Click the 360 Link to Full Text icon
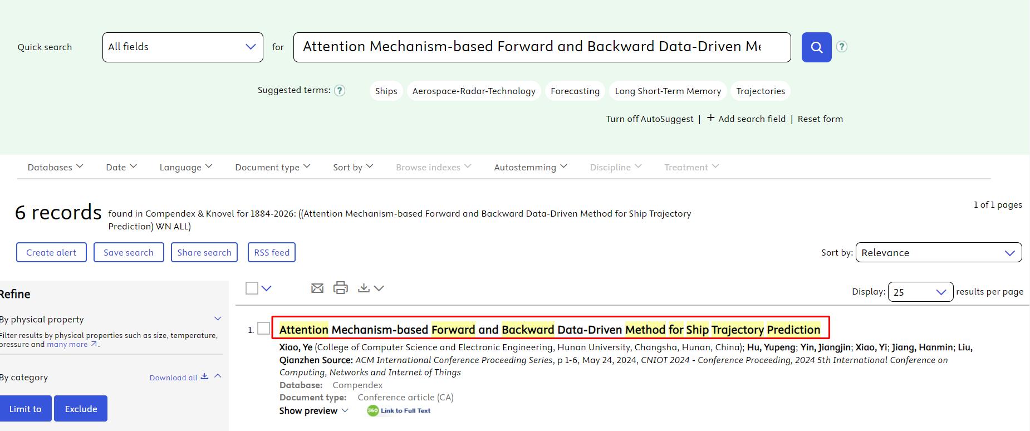The width and height of the screenshot is (1030, 431). (x=399, y=410)
